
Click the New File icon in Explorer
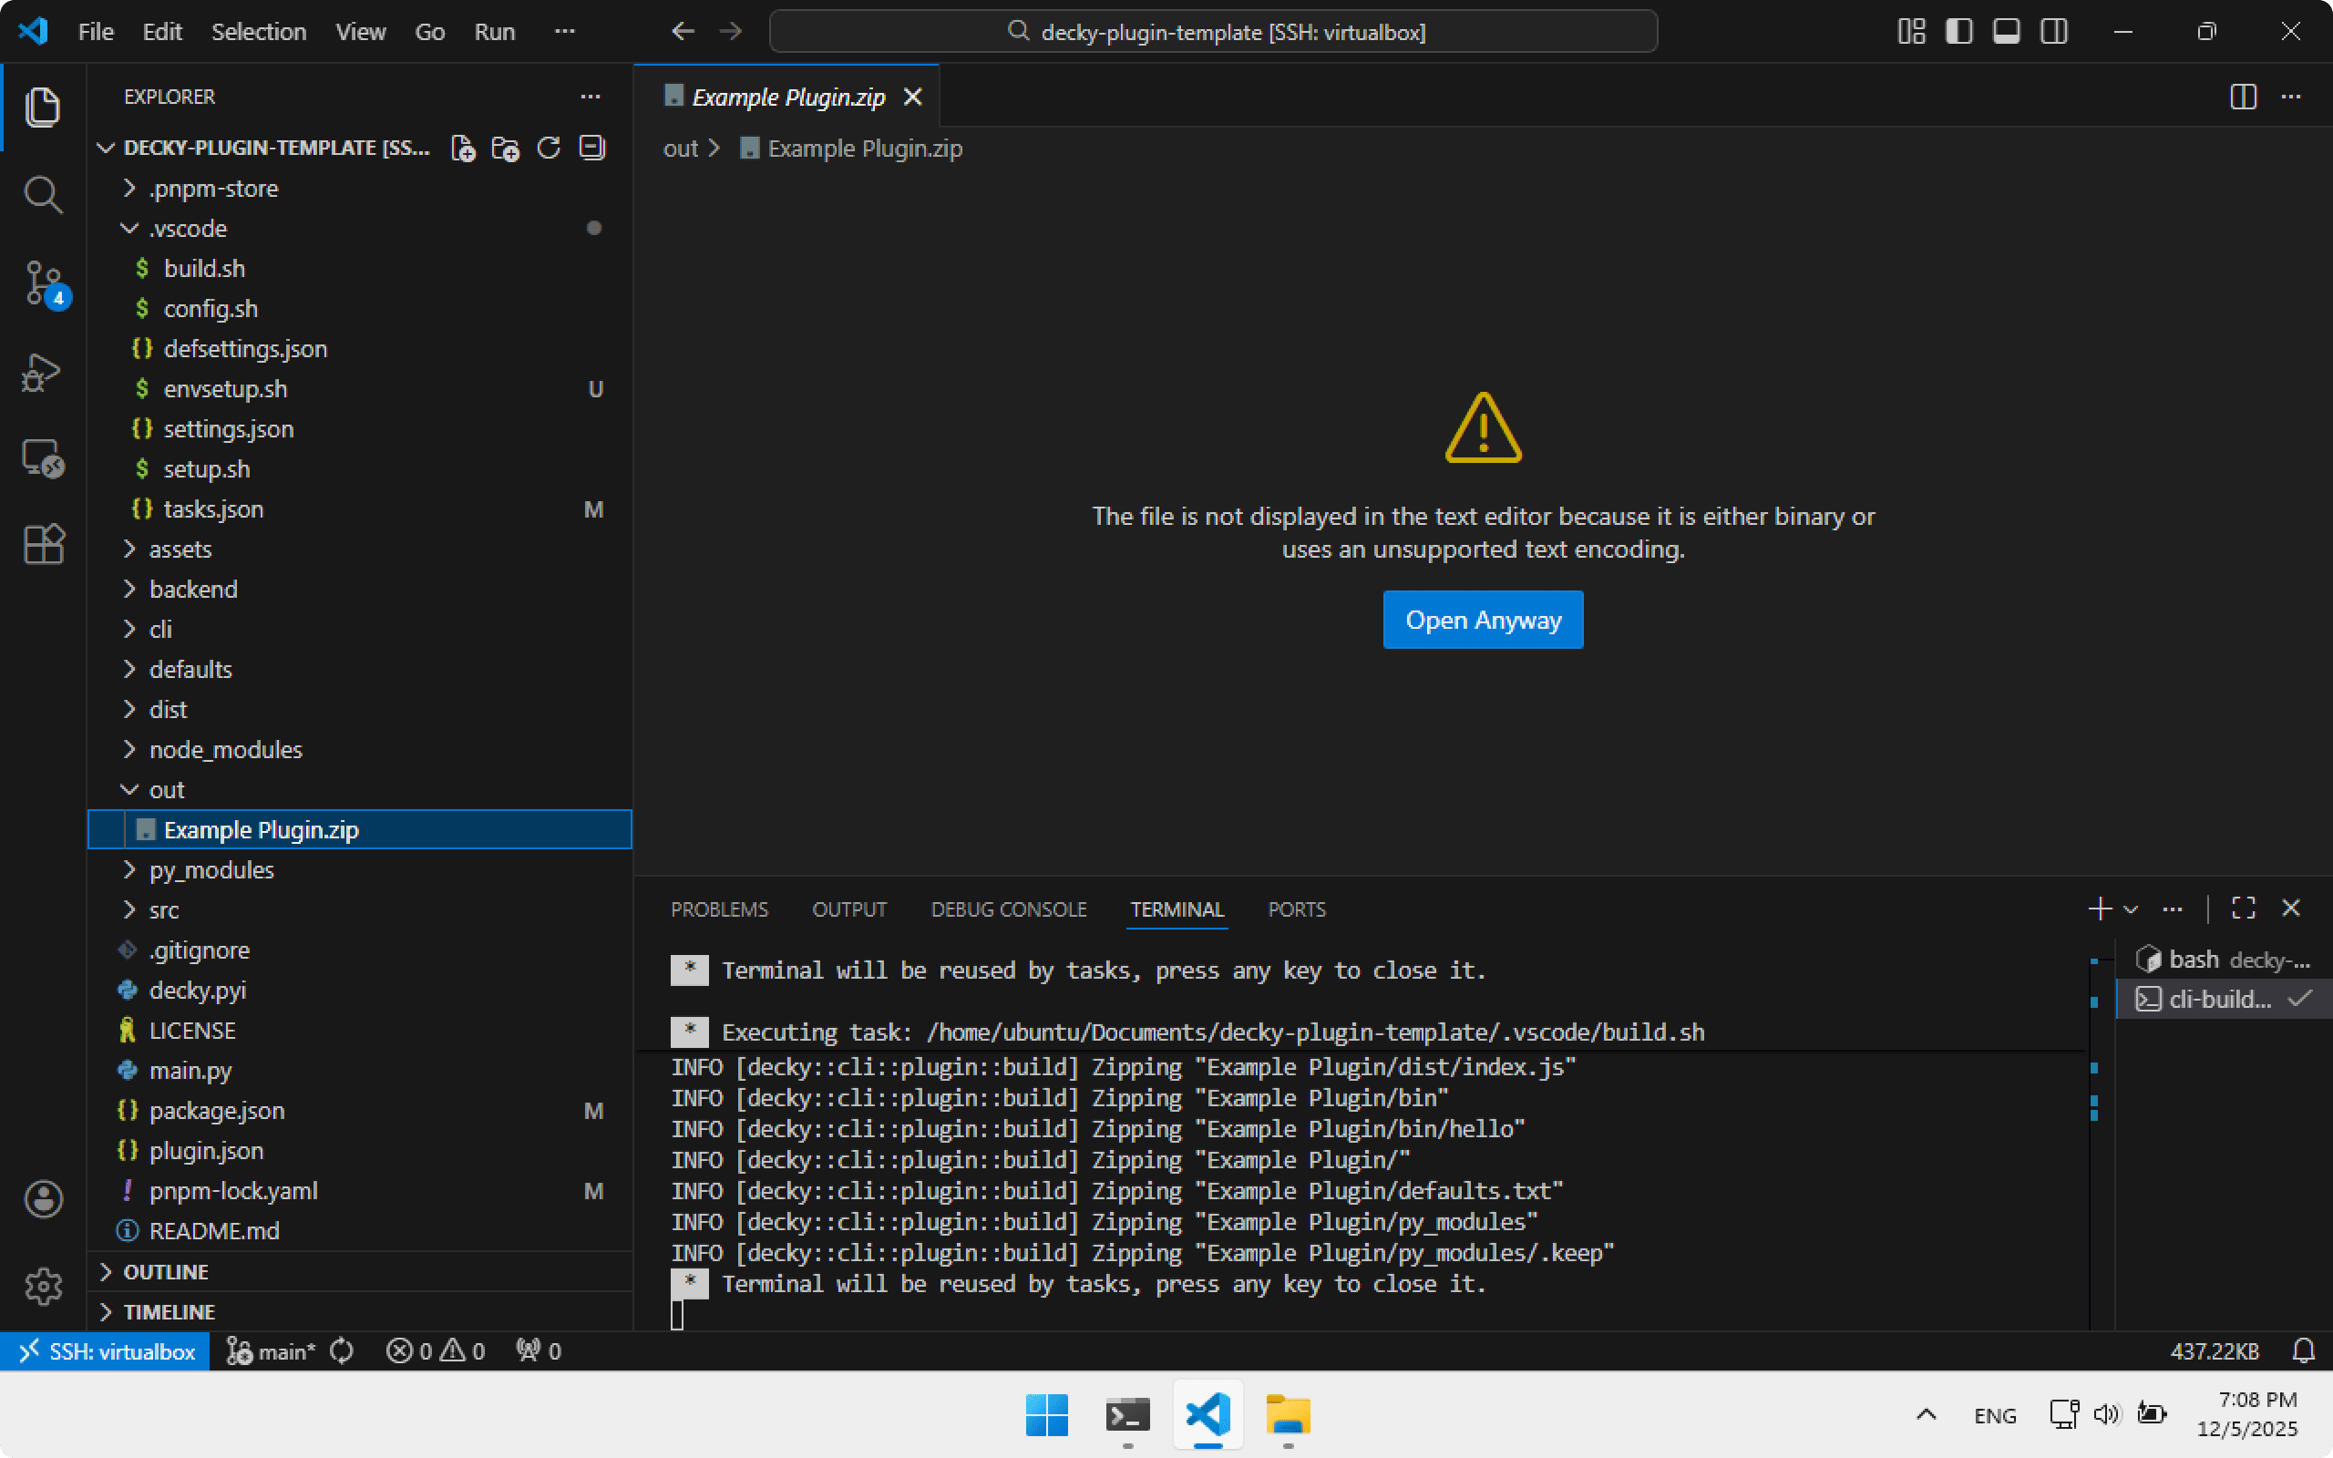pyautogui.click(x=464, y=149)
